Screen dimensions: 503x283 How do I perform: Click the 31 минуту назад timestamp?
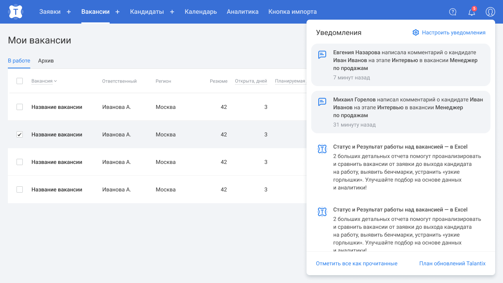354,125
